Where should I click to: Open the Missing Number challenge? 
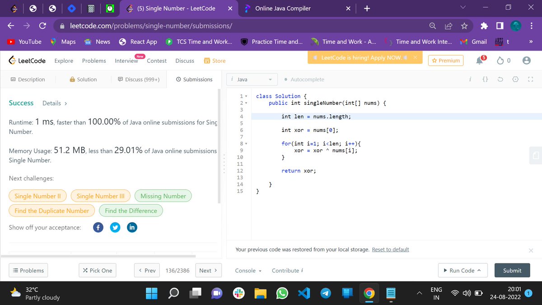[x=163, y=196]
